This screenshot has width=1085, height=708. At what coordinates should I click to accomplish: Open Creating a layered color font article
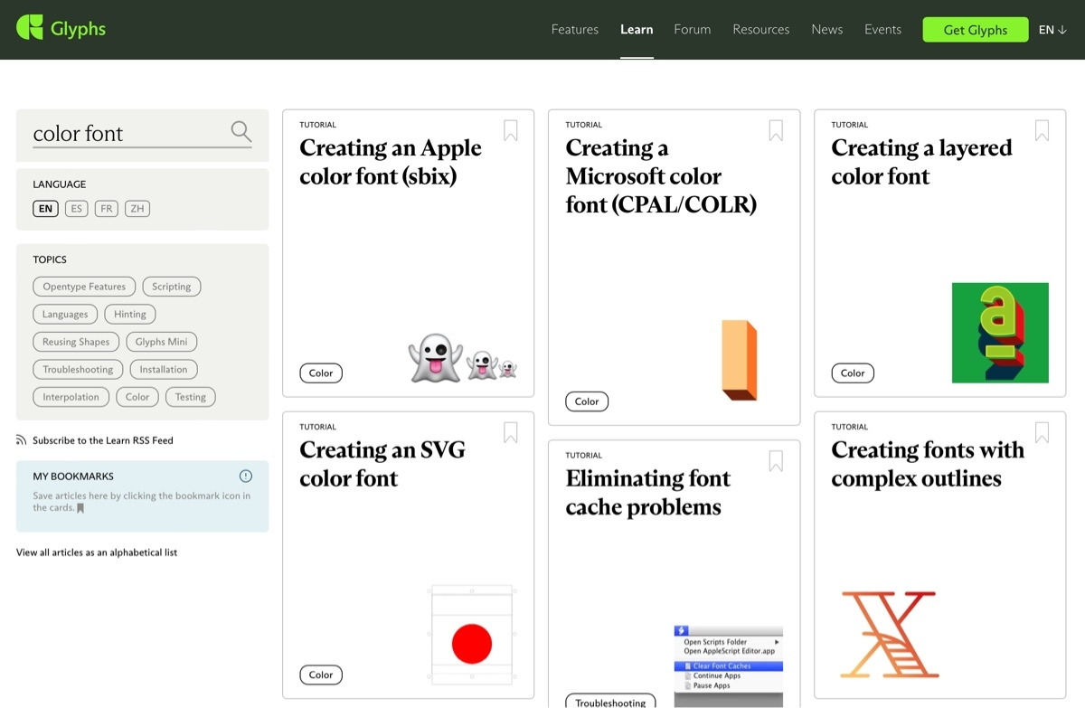[921, 162]
